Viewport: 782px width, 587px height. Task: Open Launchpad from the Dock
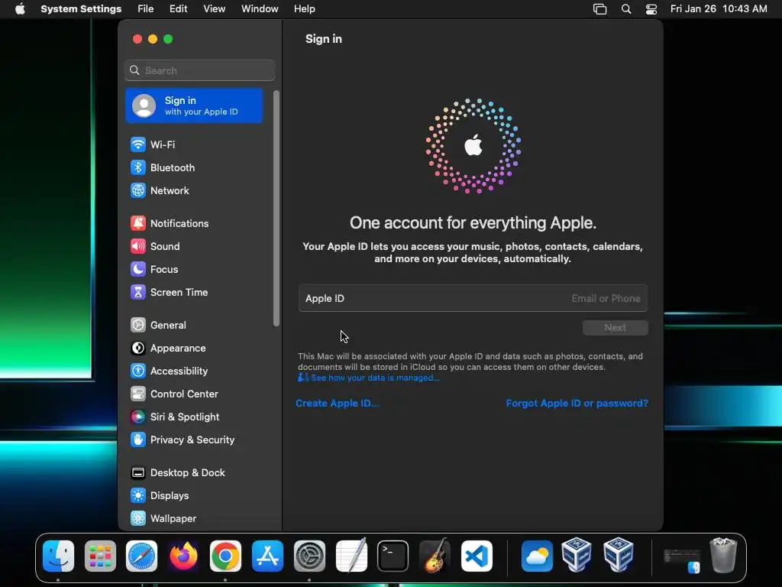100,556
